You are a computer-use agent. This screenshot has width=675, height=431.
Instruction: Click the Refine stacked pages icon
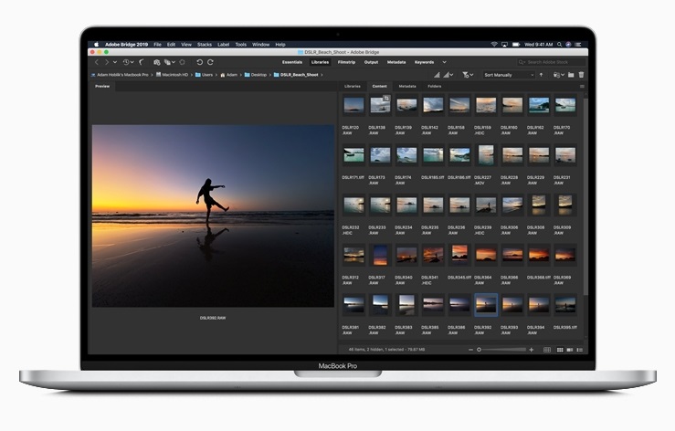167,62
